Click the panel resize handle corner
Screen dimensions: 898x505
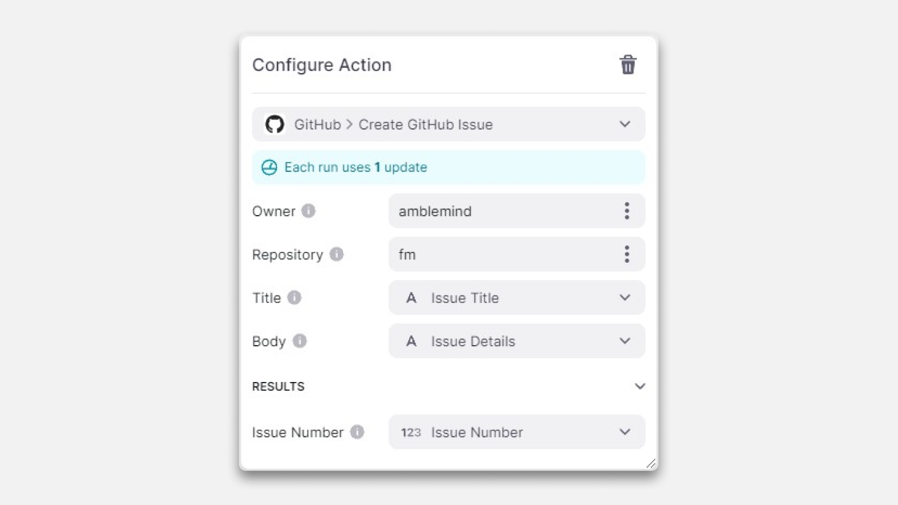651,464
